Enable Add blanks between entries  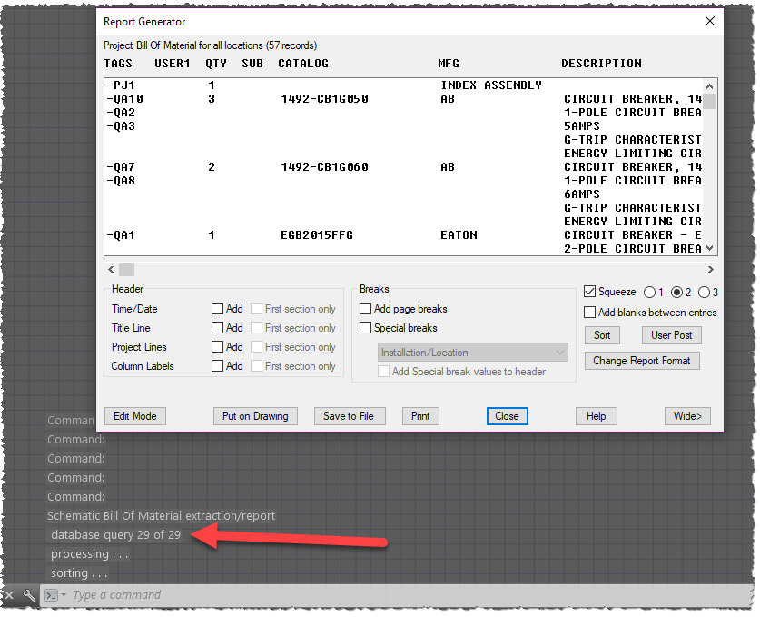[x=589, y=312]
